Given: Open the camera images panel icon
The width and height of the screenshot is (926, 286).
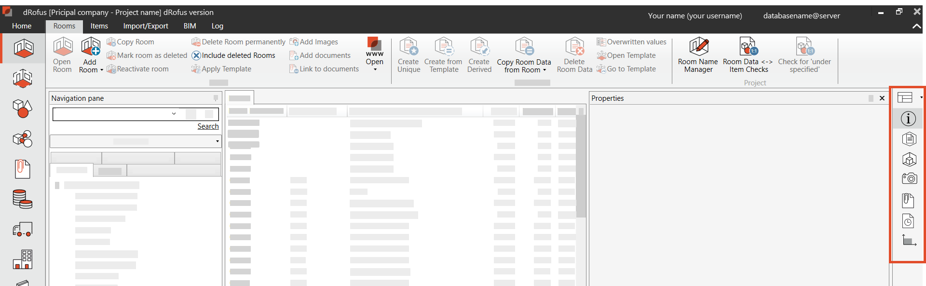Looking at the screenshot, I should (909, 178).
